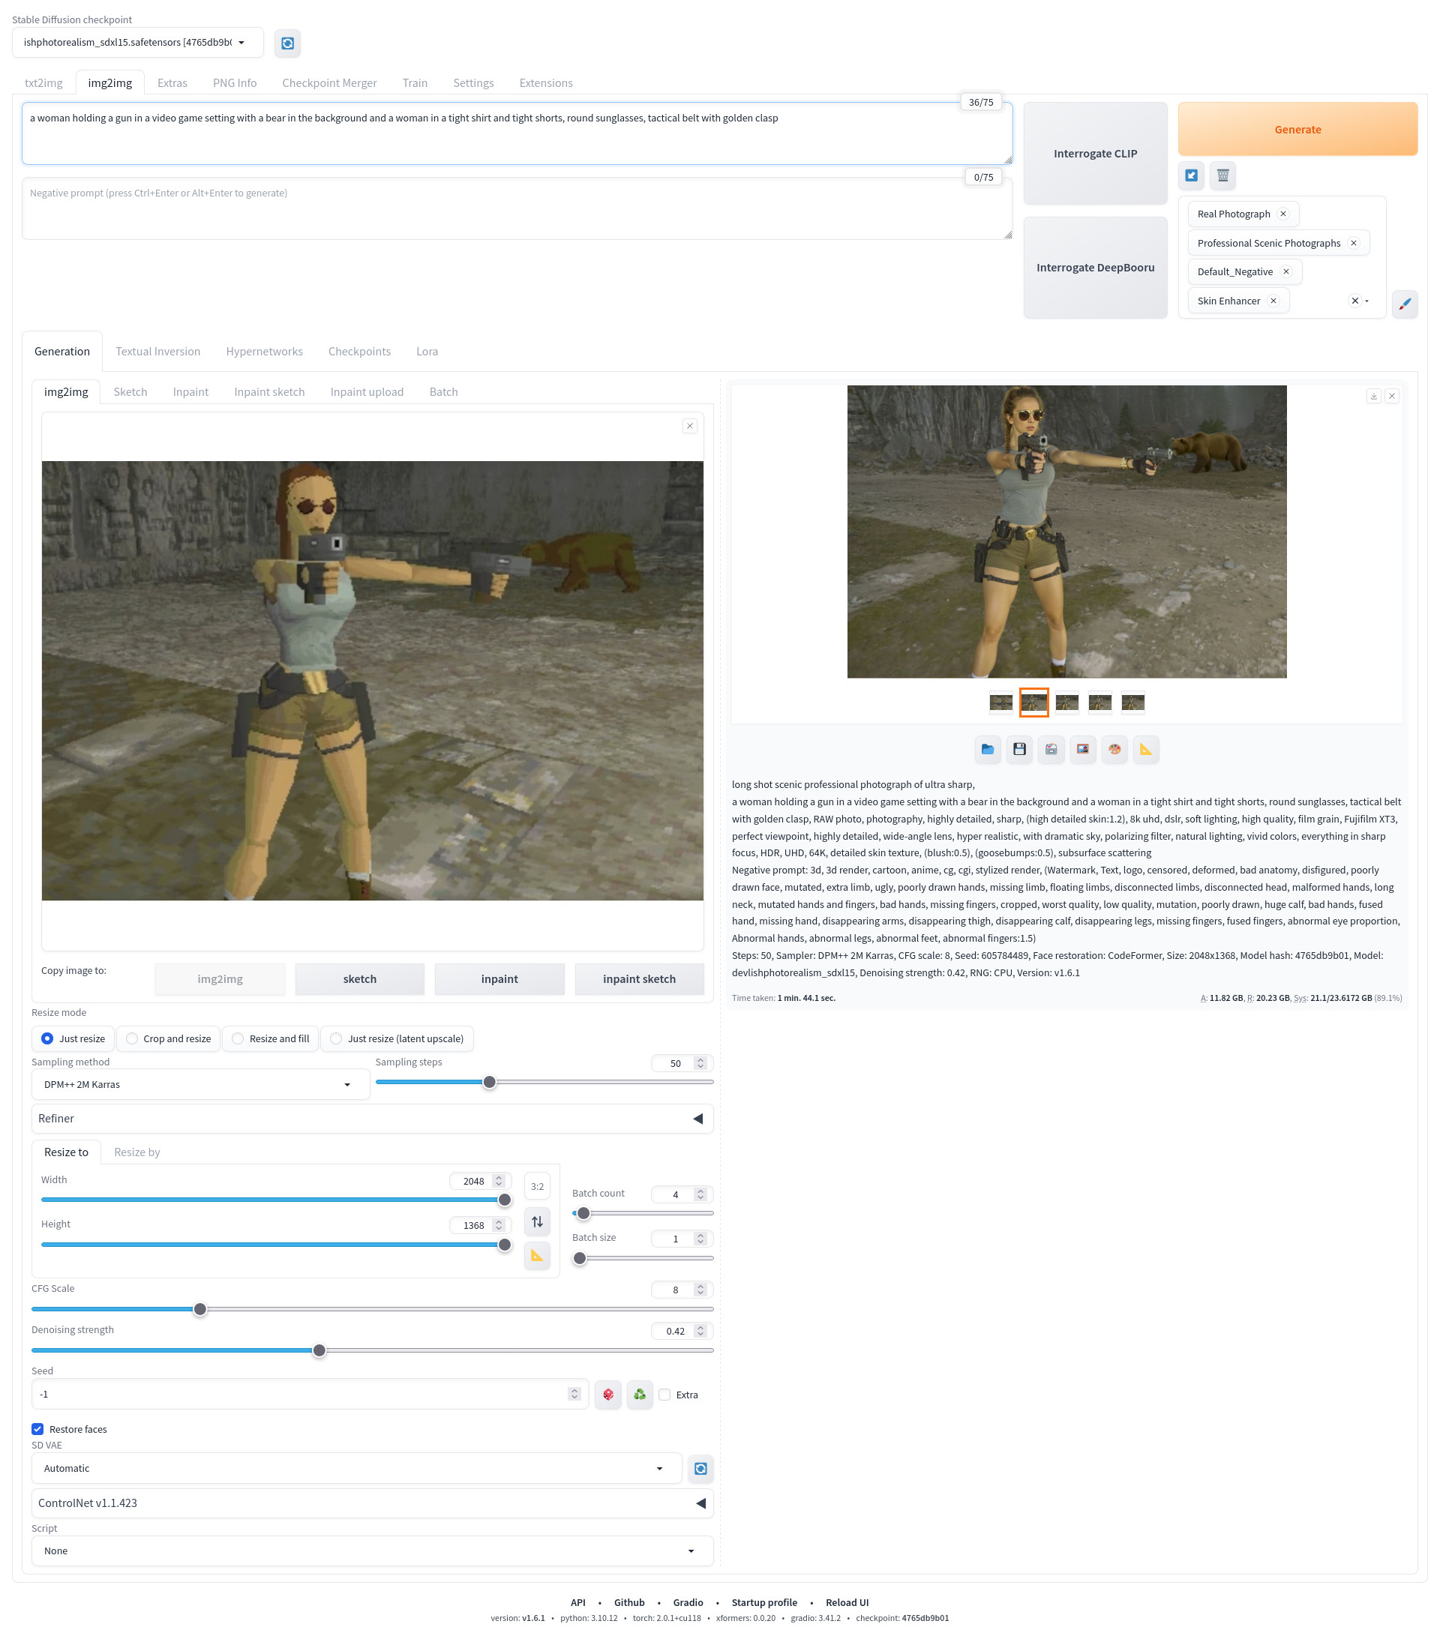Switch to the Inpaint sub-tab
This screenshot has height=1636, width=1440.
click(190, 392)
